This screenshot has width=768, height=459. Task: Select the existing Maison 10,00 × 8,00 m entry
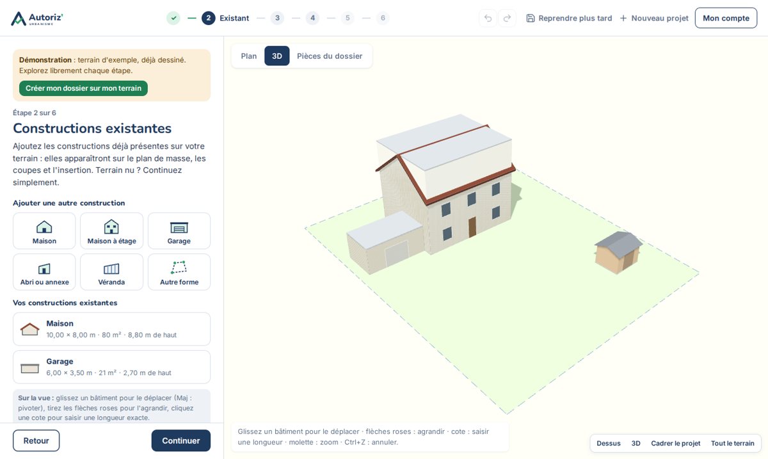(x=111, y=329)
